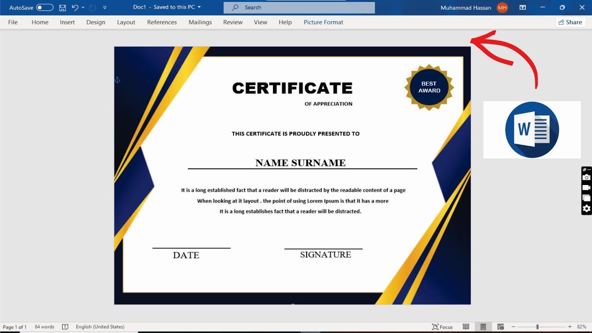
Task: Click the 82% zoom level
Action: (x=581, y=327)
